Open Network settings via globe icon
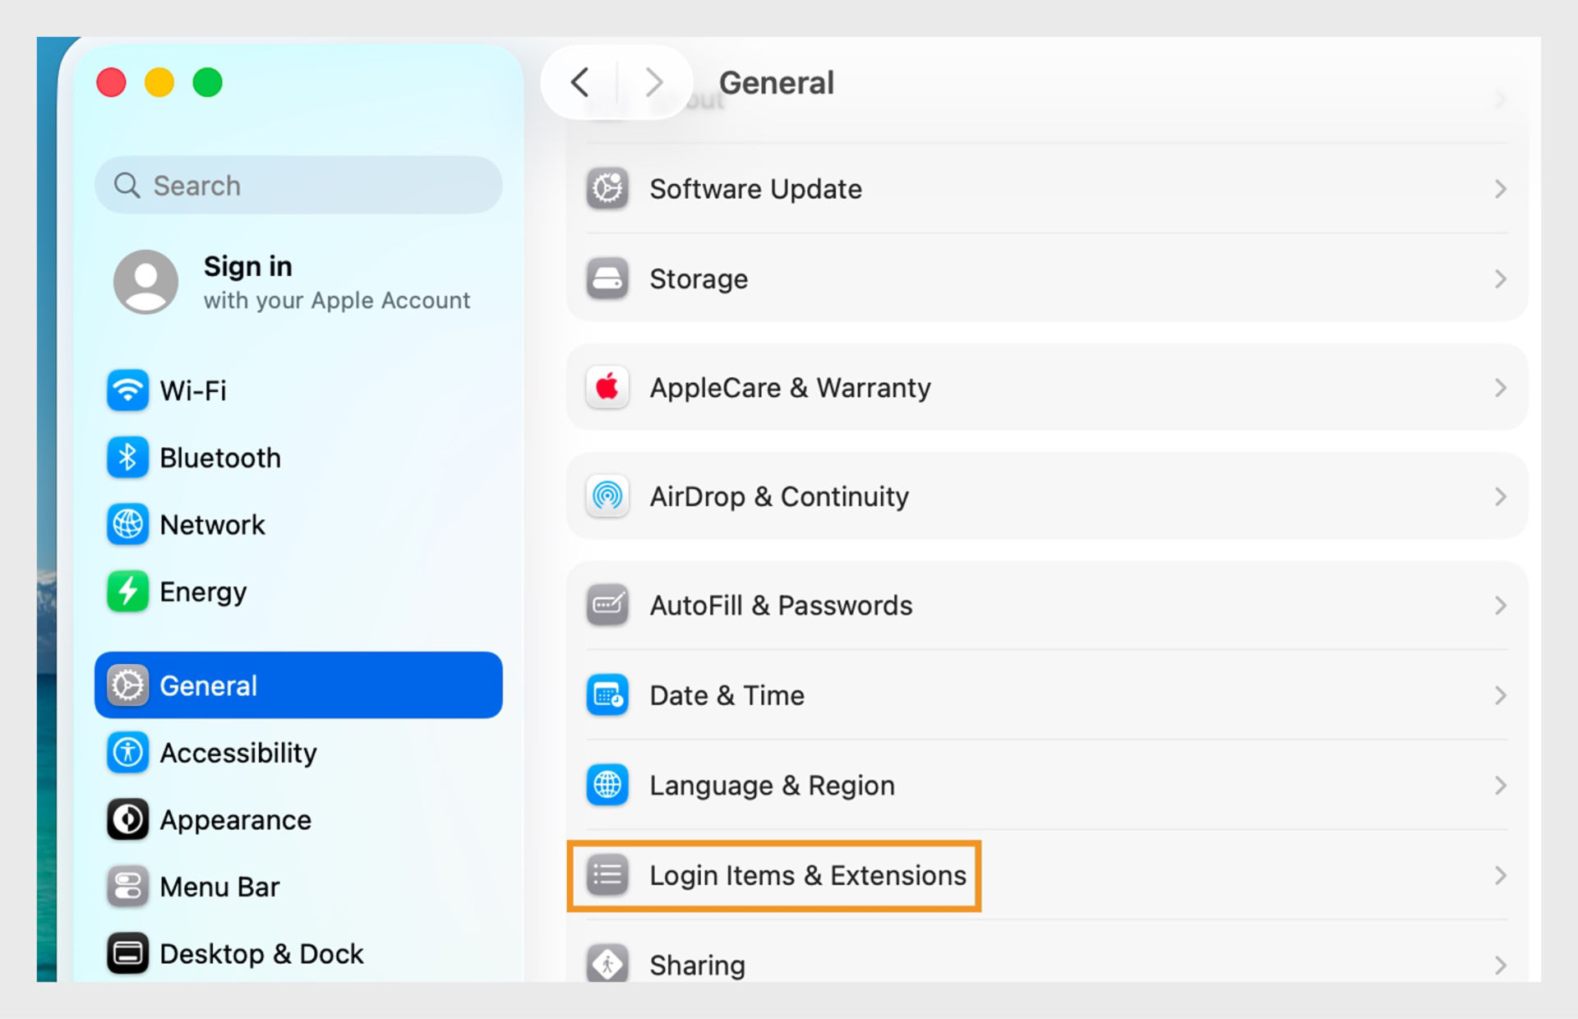Image resolution: width=1578 pixels, height=1019 pixels. pos(127,524)
